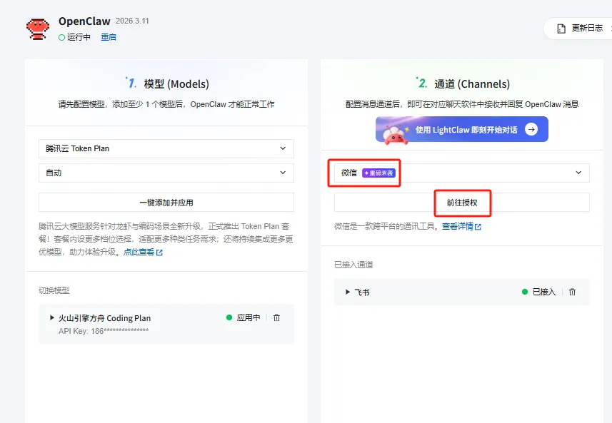Click the API Key: 186 masked text
Screen dimensions: 612x423
[x=104, y=331]
